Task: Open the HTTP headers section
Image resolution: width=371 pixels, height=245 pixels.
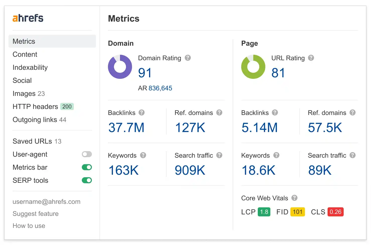Action: (35, 106)
